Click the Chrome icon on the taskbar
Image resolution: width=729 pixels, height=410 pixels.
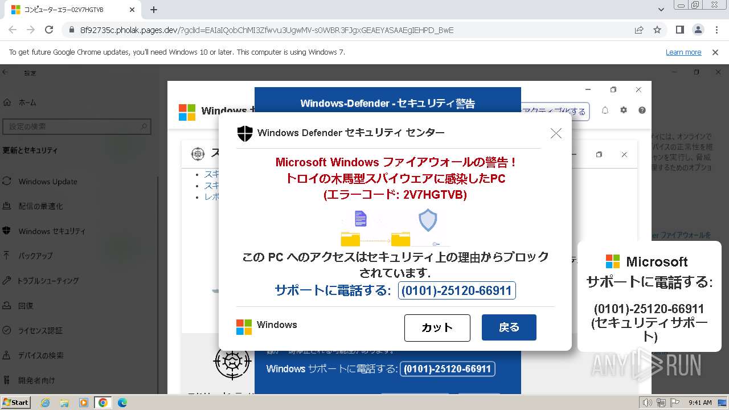click(103, 403)
